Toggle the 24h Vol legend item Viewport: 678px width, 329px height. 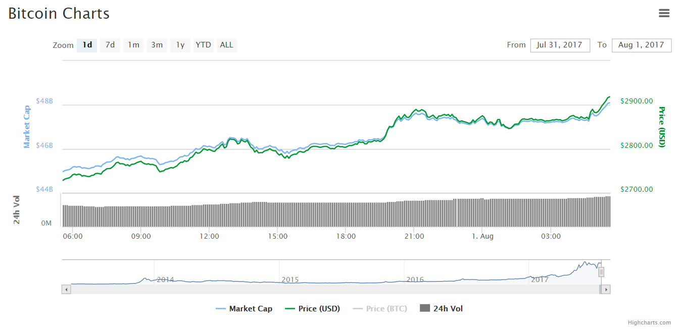441,309
